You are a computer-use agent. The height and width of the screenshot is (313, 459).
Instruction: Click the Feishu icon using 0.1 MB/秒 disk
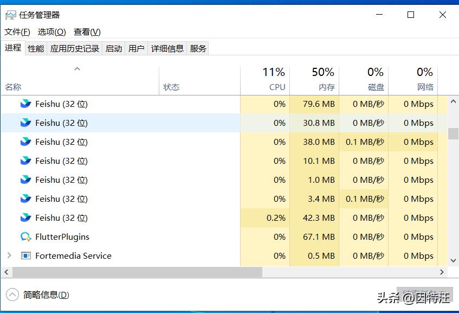point(25,142)
